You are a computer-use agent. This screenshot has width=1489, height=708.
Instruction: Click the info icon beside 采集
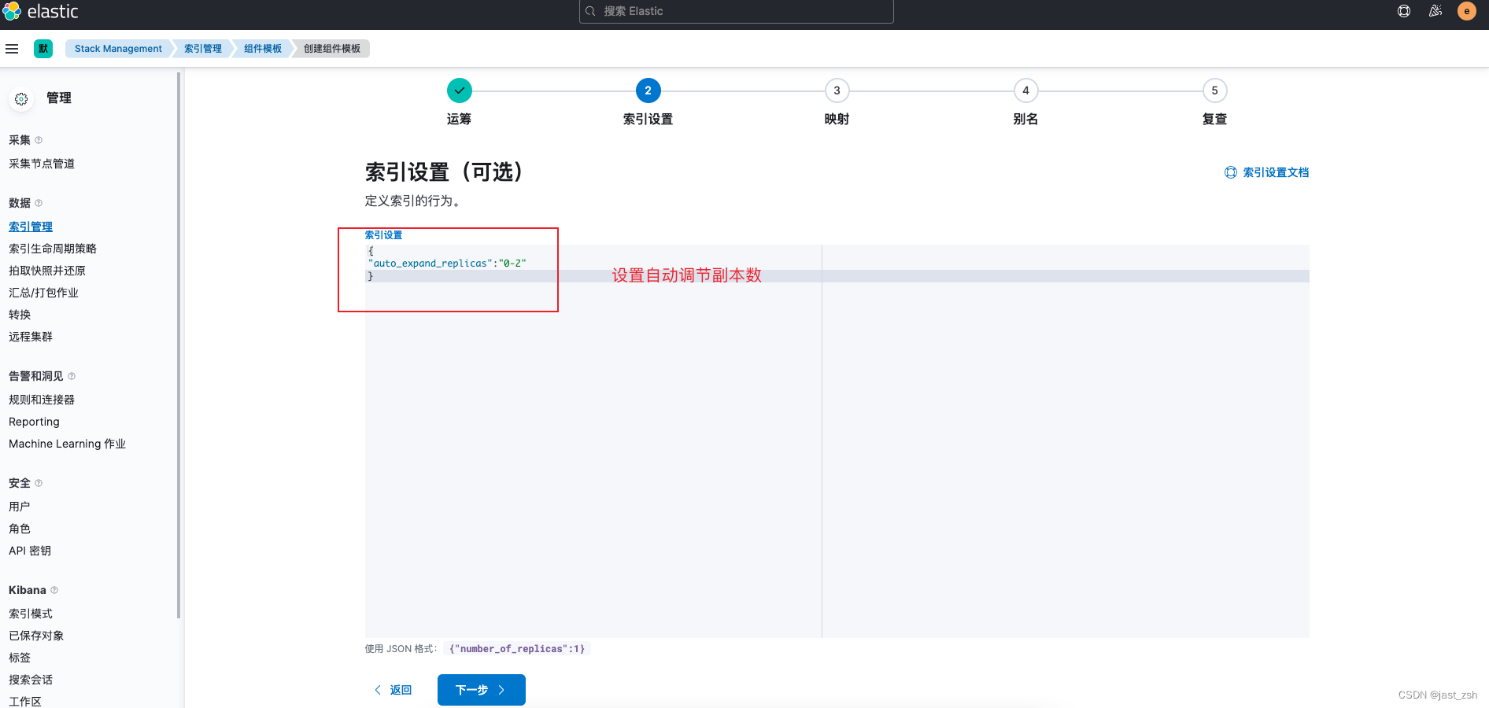(39, 140)
